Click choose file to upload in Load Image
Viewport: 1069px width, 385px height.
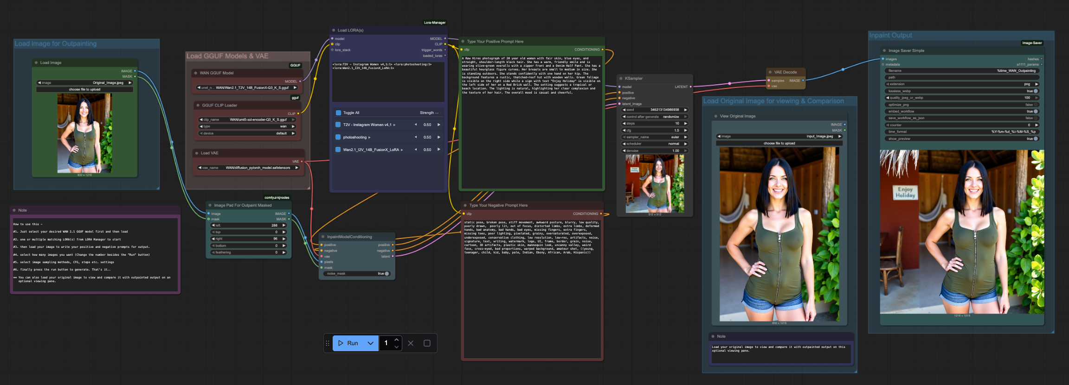coord(84,89)
